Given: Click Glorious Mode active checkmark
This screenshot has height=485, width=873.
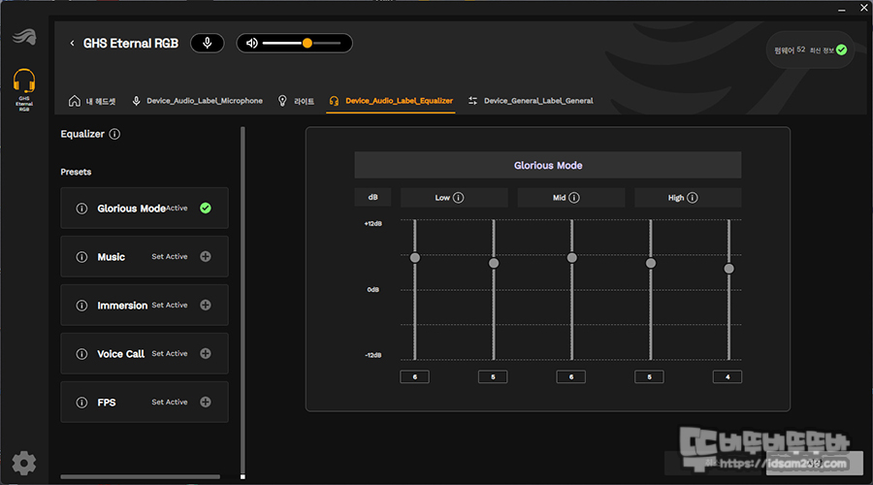Looking at the screenshot, I should click(x=206, y=209).
